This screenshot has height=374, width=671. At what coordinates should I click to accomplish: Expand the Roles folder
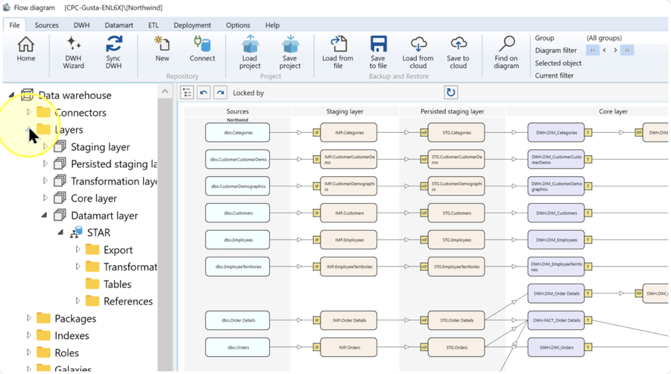(x=28, y=352)
